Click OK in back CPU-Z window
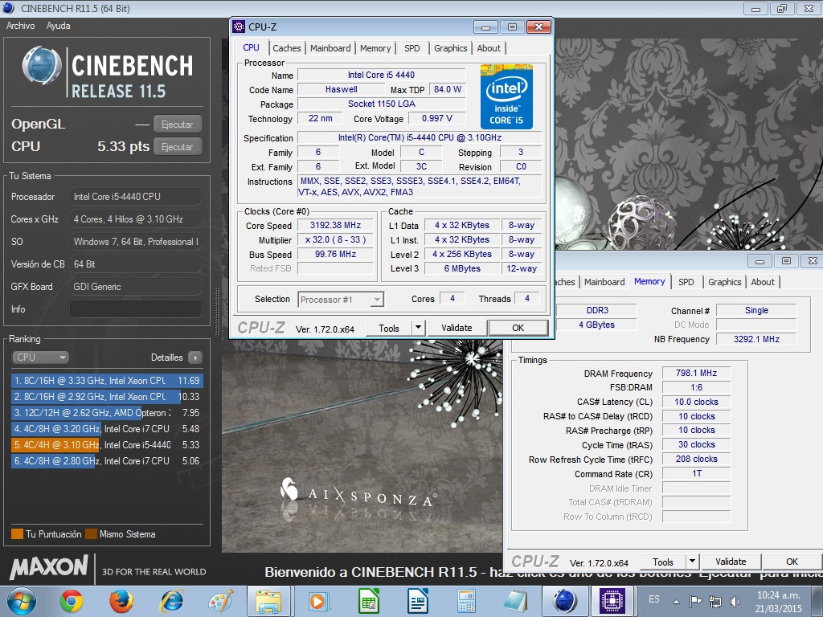The width and height of the screenshot is (823, 617). (792, 562)
